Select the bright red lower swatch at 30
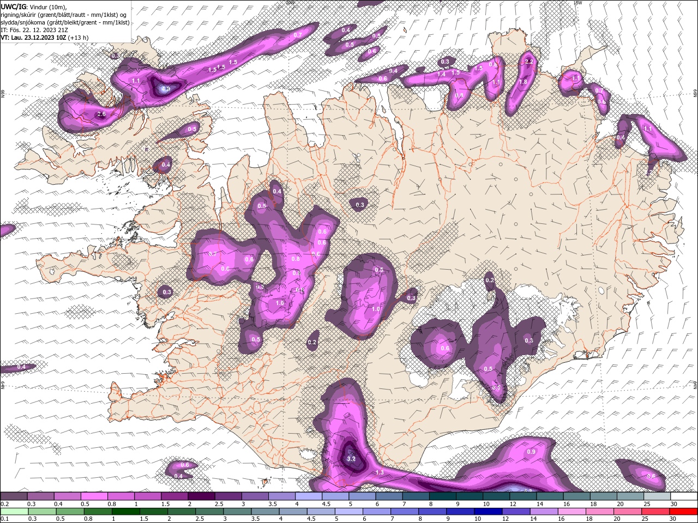 [684, 512]
